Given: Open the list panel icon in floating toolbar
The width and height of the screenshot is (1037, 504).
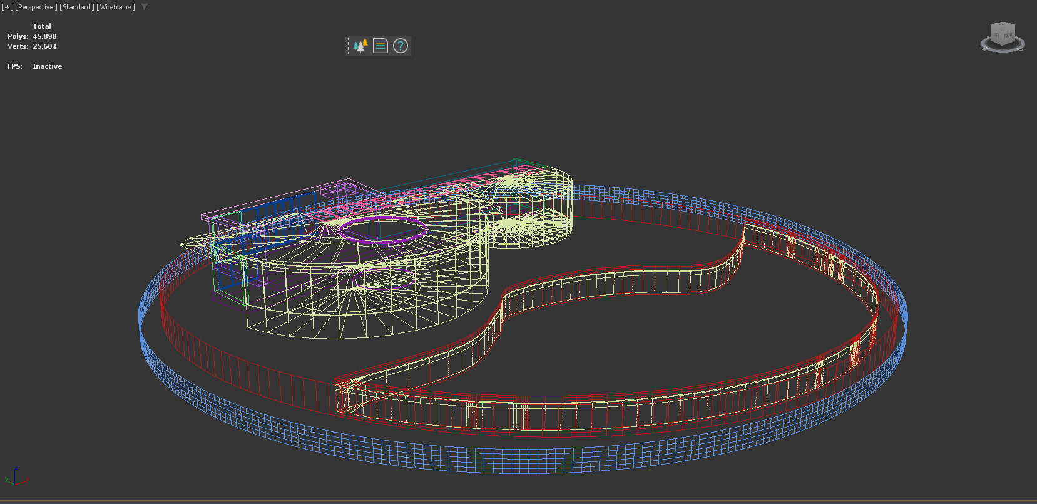Looking at the screenshot, I should (381, 46).
